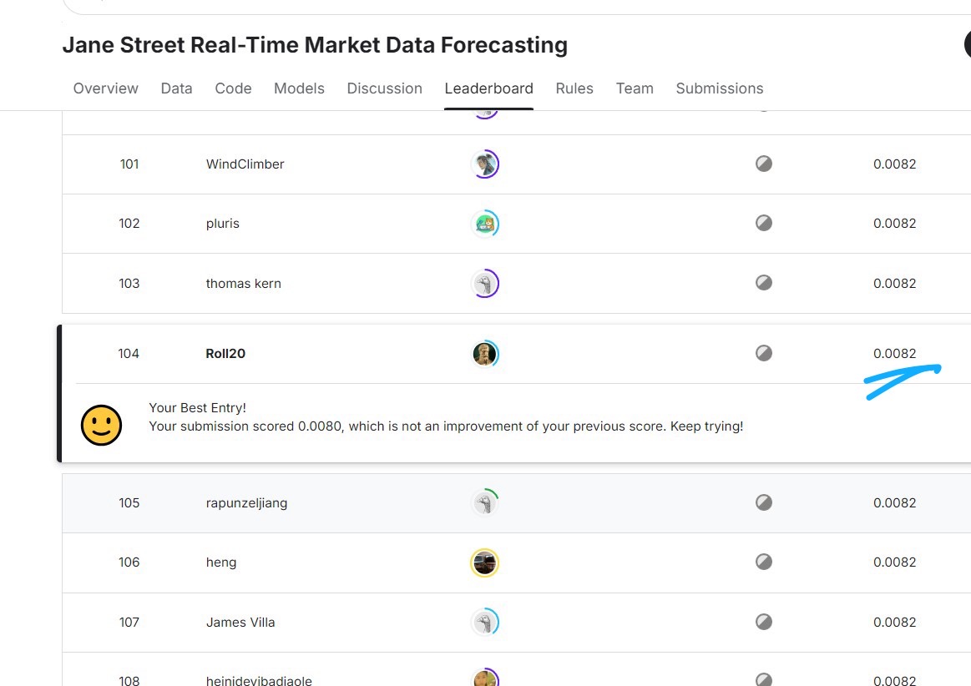Viewport: 971px width, 686px height.
Task: Click WindClimber's avatar icon
Action: pyautogui.click(x=484, y=164)
